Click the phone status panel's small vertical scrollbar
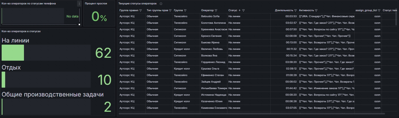This screenshot has height=118, width=399. 80,16
